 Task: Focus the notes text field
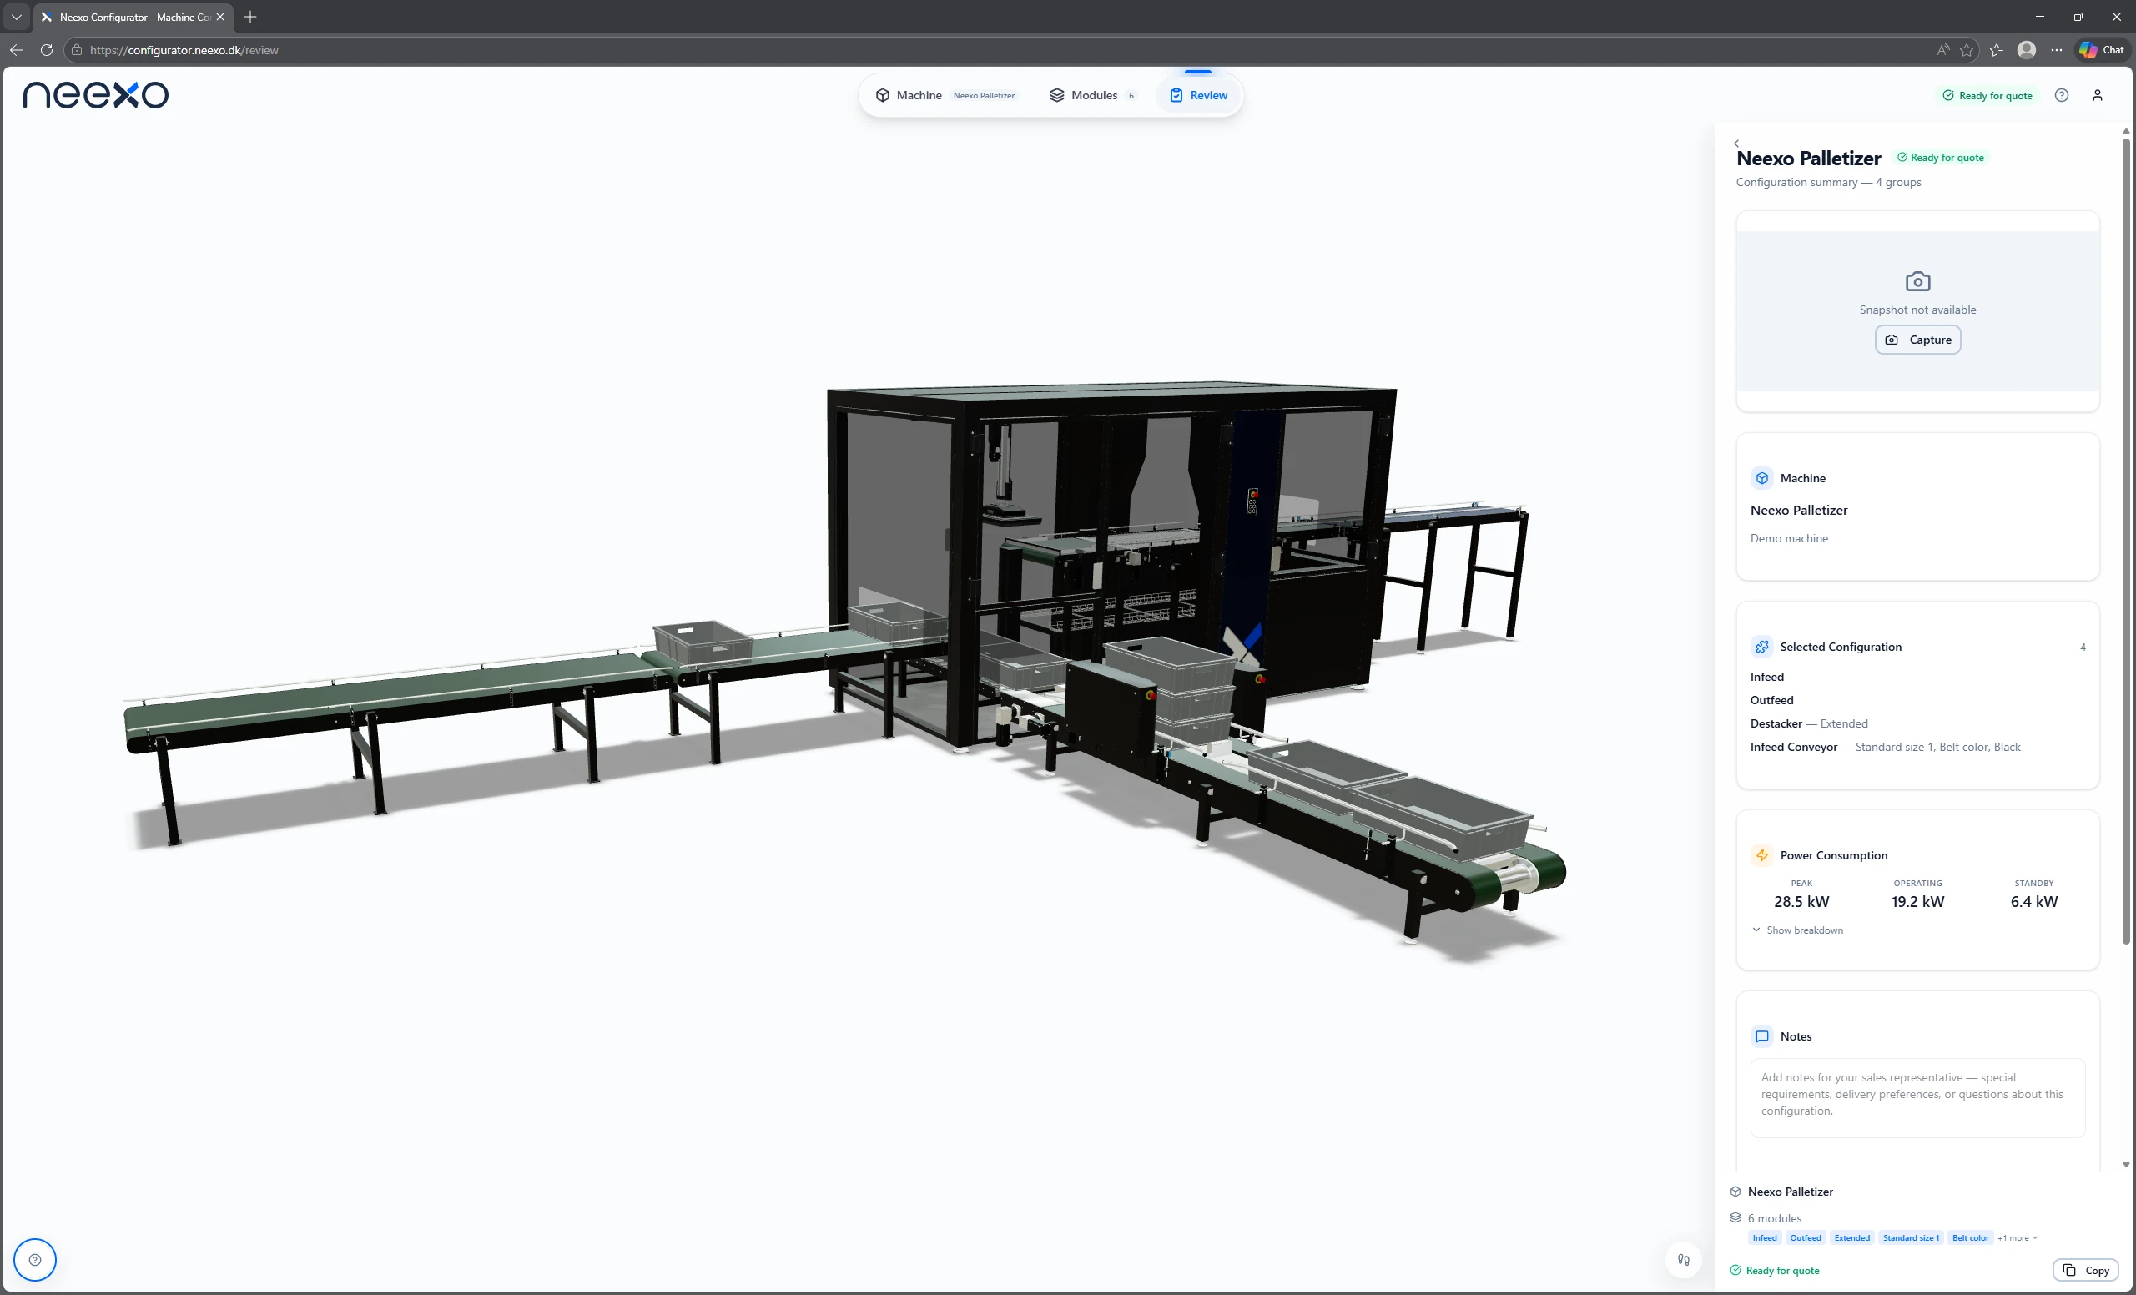pyautogui.click(x=1917, y=1097)
